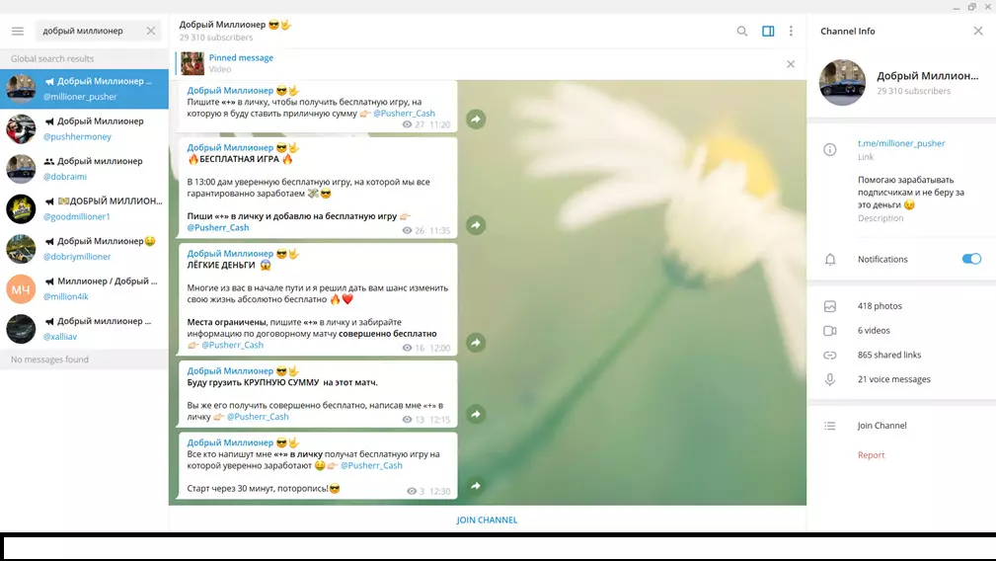
Task: Open @Pusherr_Cash link in 12:30 message
Action: point(371,466)
